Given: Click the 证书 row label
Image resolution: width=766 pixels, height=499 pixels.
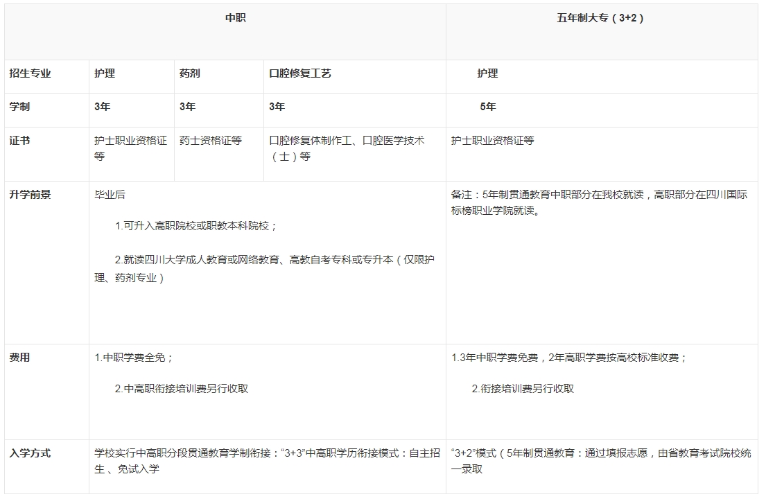Looking at the screenshot, I should [19, 141].
